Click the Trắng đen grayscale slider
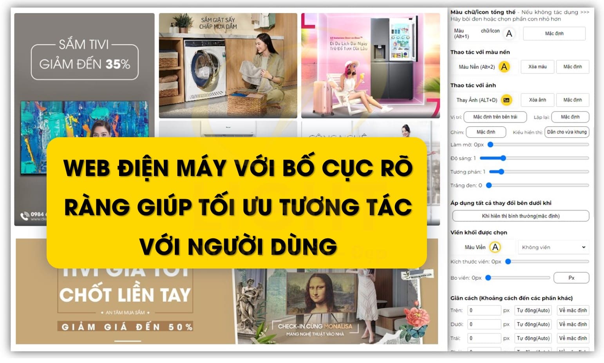This screenshot has height=363, width=604. [x=537, y=185]
